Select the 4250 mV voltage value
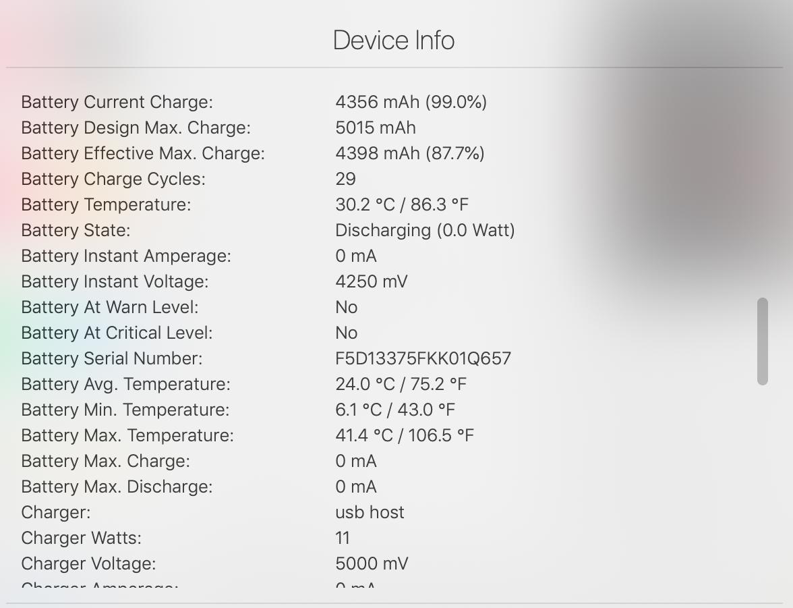793x608 pixels. click(371, 281)
